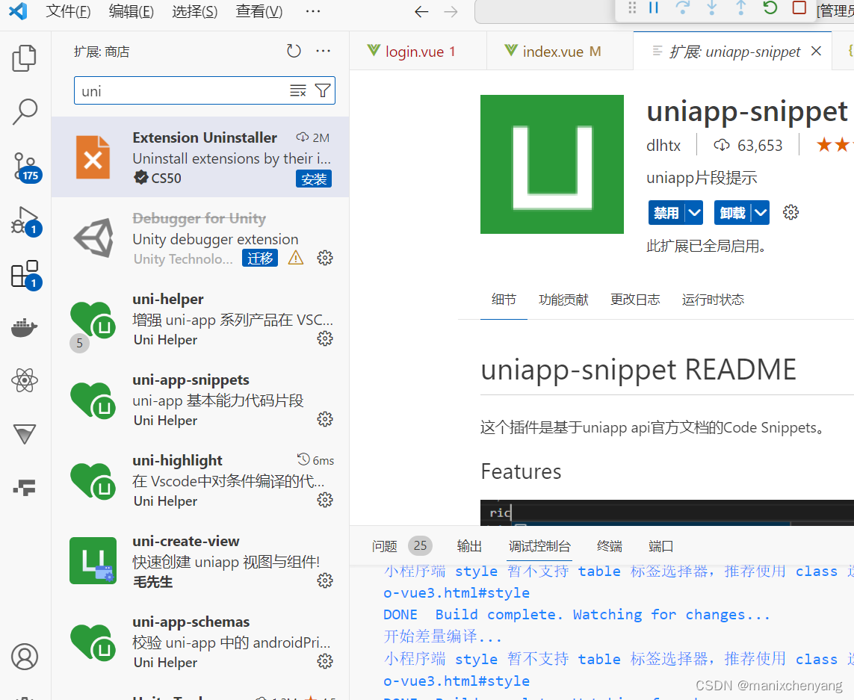Install the Extension Uninstaller extension
Image resolution: width=854 pixels, height=700 pixels.
coord(314,179)
